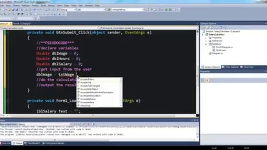
Task: Click the Alphabetical sort icon in Properties panel
Action: point(207,80)
